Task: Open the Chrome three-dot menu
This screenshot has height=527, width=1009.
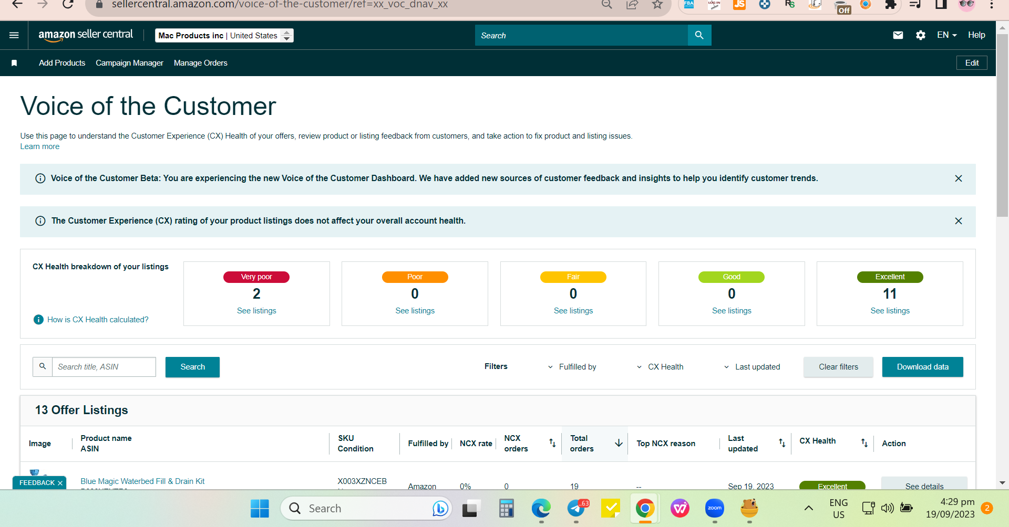Action: pyautogui.click(x=992, y=5)
